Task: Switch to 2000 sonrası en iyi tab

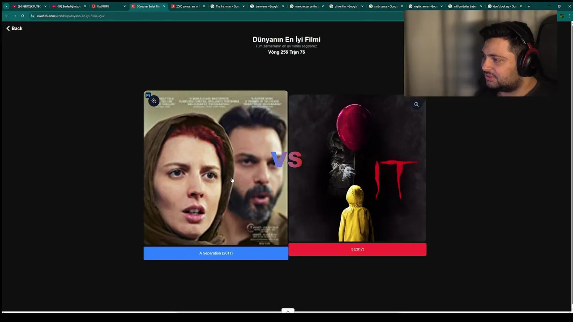Action: (x=187, y=6)
